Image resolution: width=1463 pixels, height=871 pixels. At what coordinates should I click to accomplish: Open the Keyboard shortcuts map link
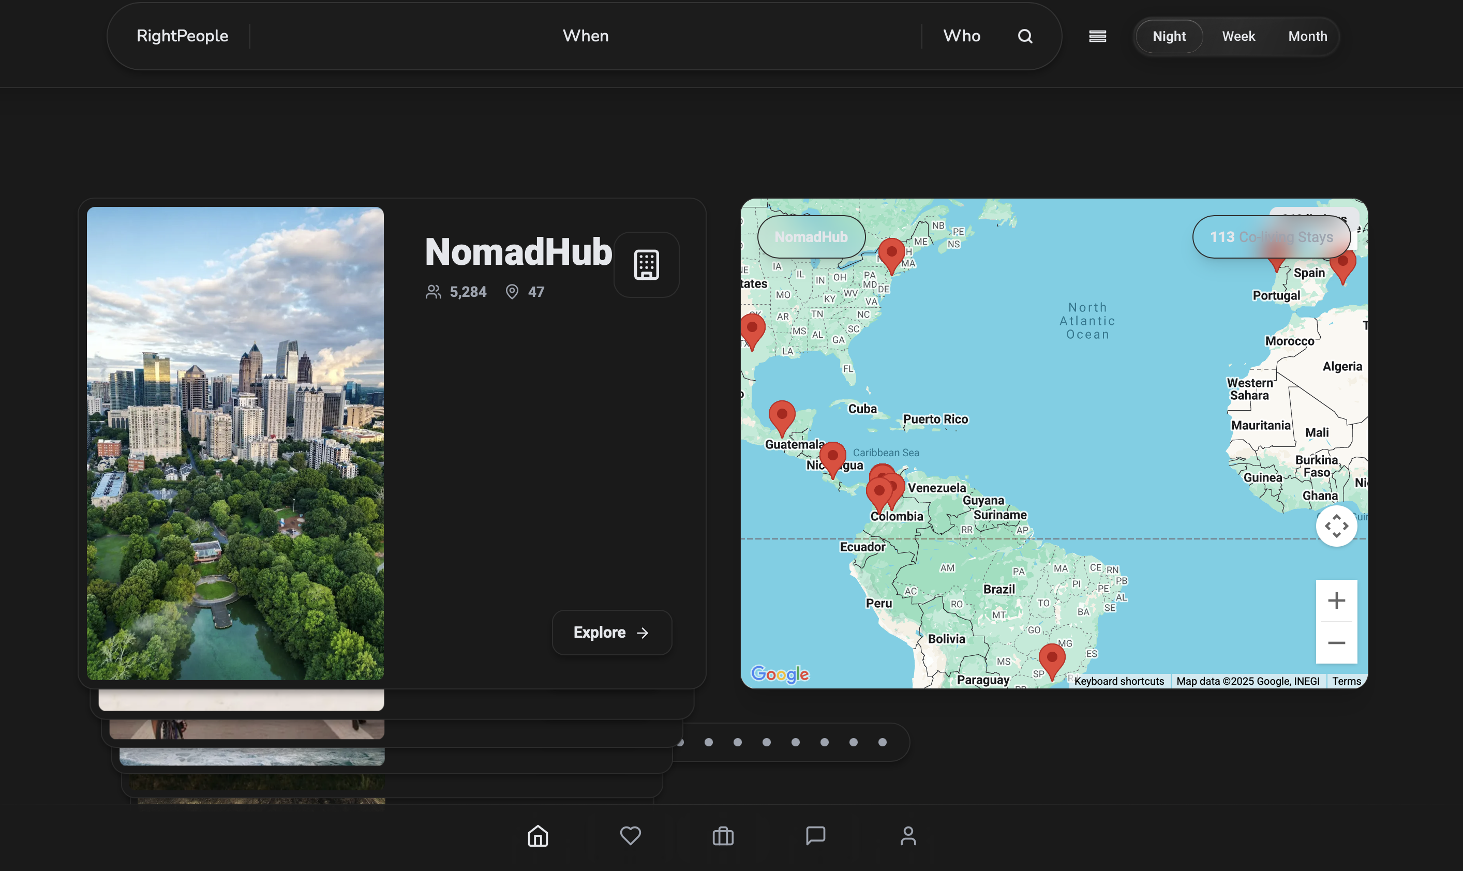point(1118,681)
